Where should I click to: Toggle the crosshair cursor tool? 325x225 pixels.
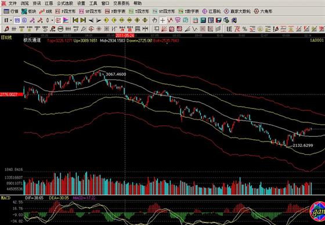pyautogui.click(x=162, y=20)
